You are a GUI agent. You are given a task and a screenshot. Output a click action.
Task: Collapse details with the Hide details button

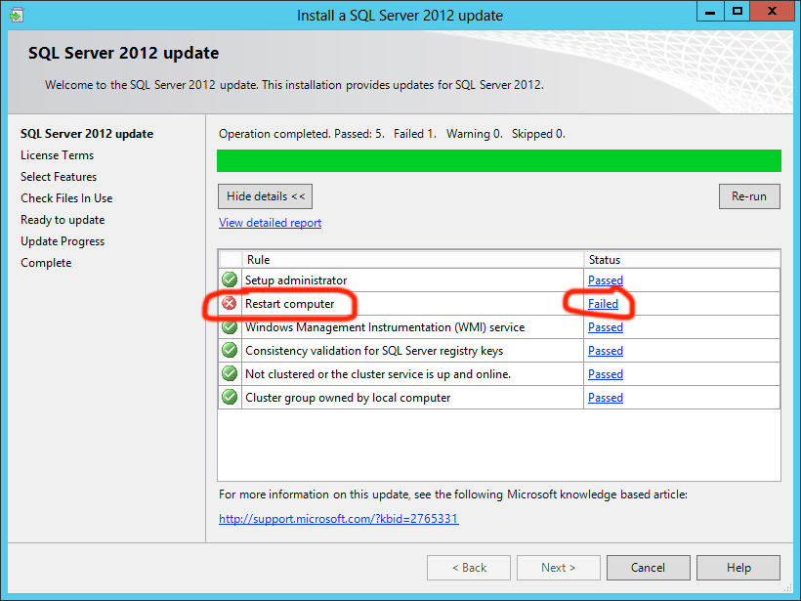tap(265, 195)
